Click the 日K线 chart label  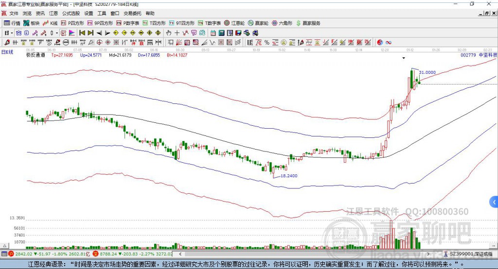click(x=7, y=52)
